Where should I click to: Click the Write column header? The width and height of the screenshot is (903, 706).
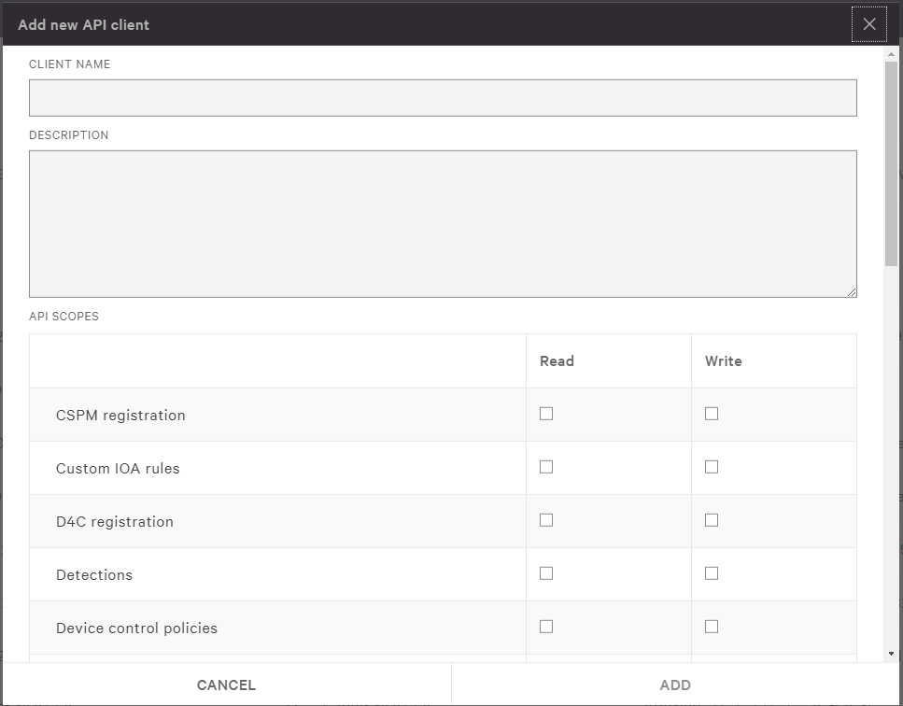point(724,361)
